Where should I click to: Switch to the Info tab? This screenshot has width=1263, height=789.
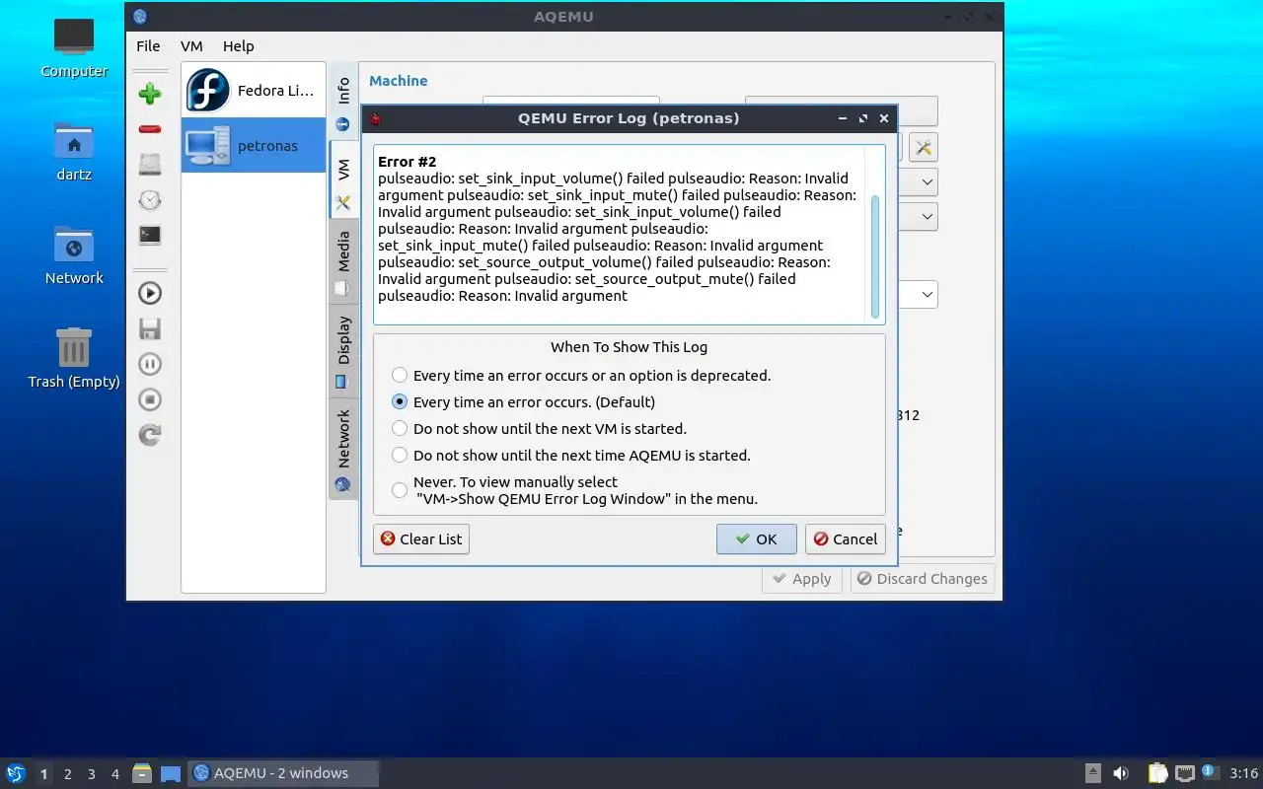coord(343,104)
